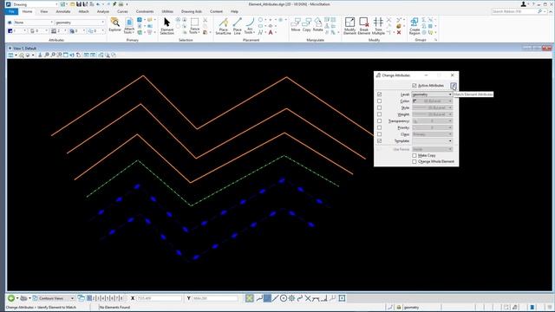Viewport: 555px width, 312px height.
Task: Click the 'No Elements Found' status message
Action: click(x=114, y=307)
